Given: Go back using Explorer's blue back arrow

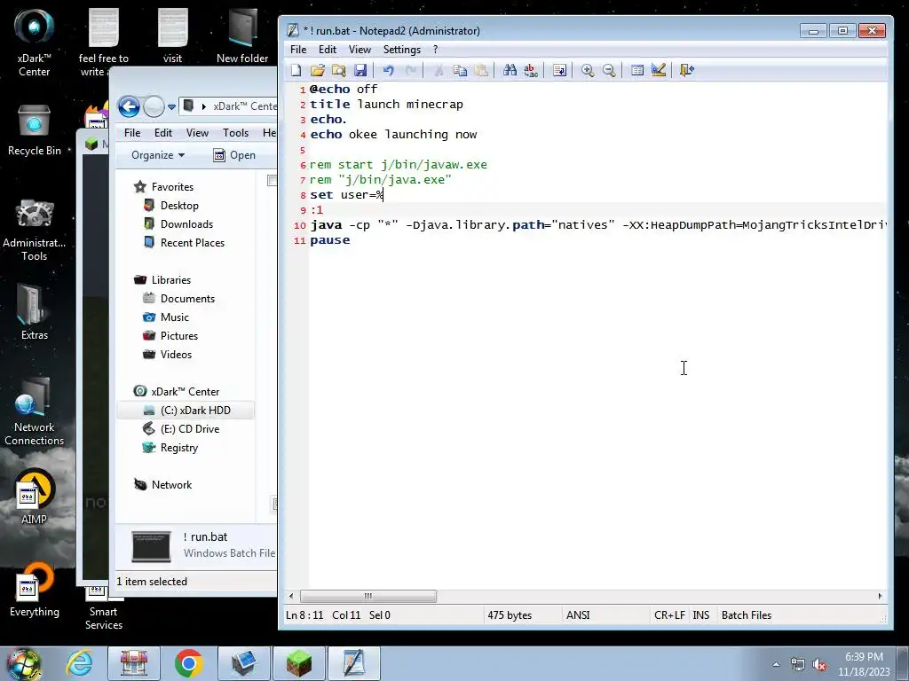Looking at the screenshot, I should 129,107.
